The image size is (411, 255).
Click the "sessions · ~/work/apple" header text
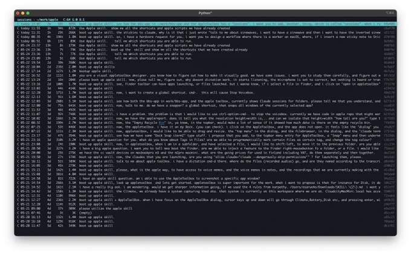37,20
